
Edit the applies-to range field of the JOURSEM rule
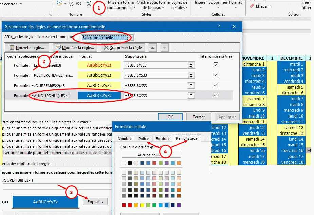pyautogui.click(x=155, y=86)
